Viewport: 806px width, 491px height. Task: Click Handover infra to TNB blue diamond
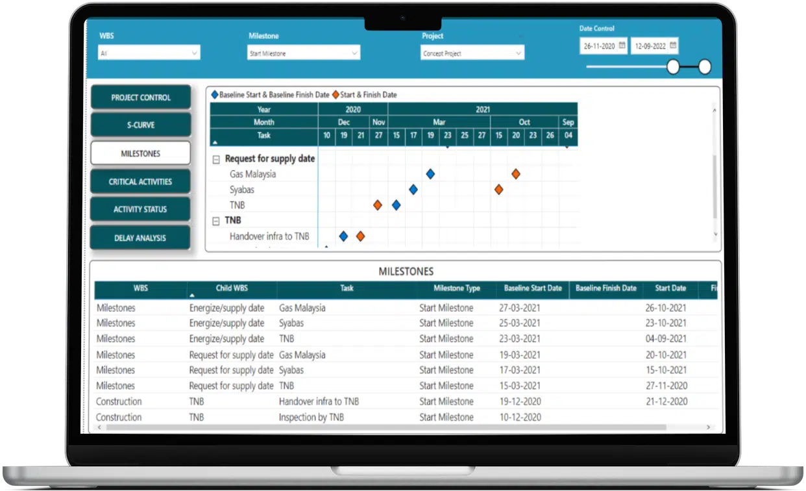[x=343, y=236]
